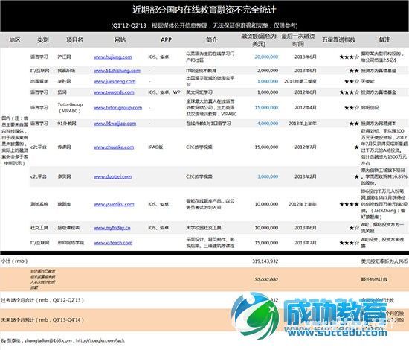Select the 网站 column header
The image size is (409, 350).
tap(120, 39)
